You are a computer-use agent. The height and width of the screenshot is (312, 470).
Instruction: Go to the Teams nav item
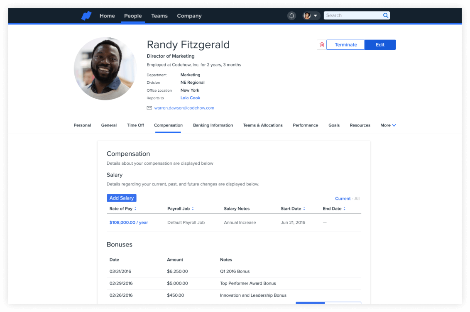pyautogui.click(x=159, y=16)
